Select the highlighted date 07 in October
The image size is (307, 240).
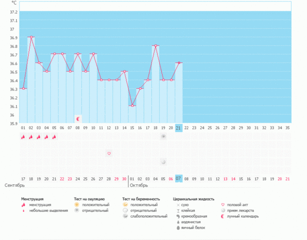click(x=178, y=178)
